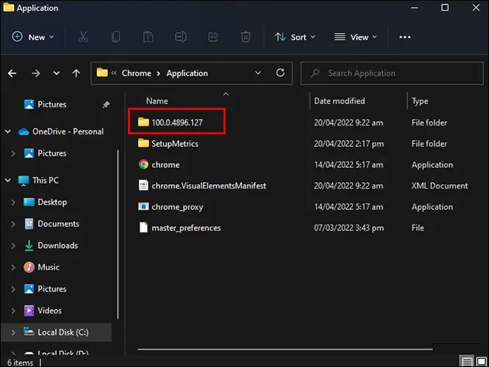489x367 pixels.
Task: Go forward with the right arrow
Action: click(x=35, y=73)
